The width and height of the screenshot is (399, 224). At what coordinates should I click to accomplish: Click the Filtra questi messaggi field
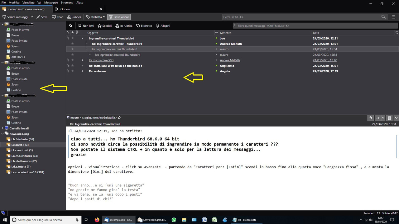coord(315,26)
